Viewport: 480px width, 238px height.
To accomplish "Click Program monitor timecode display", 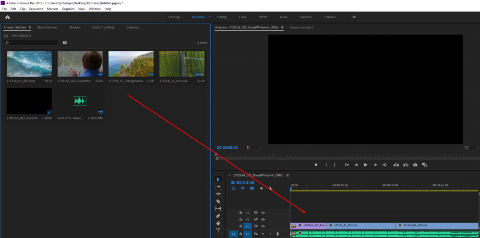I will (x=227, y=147).
